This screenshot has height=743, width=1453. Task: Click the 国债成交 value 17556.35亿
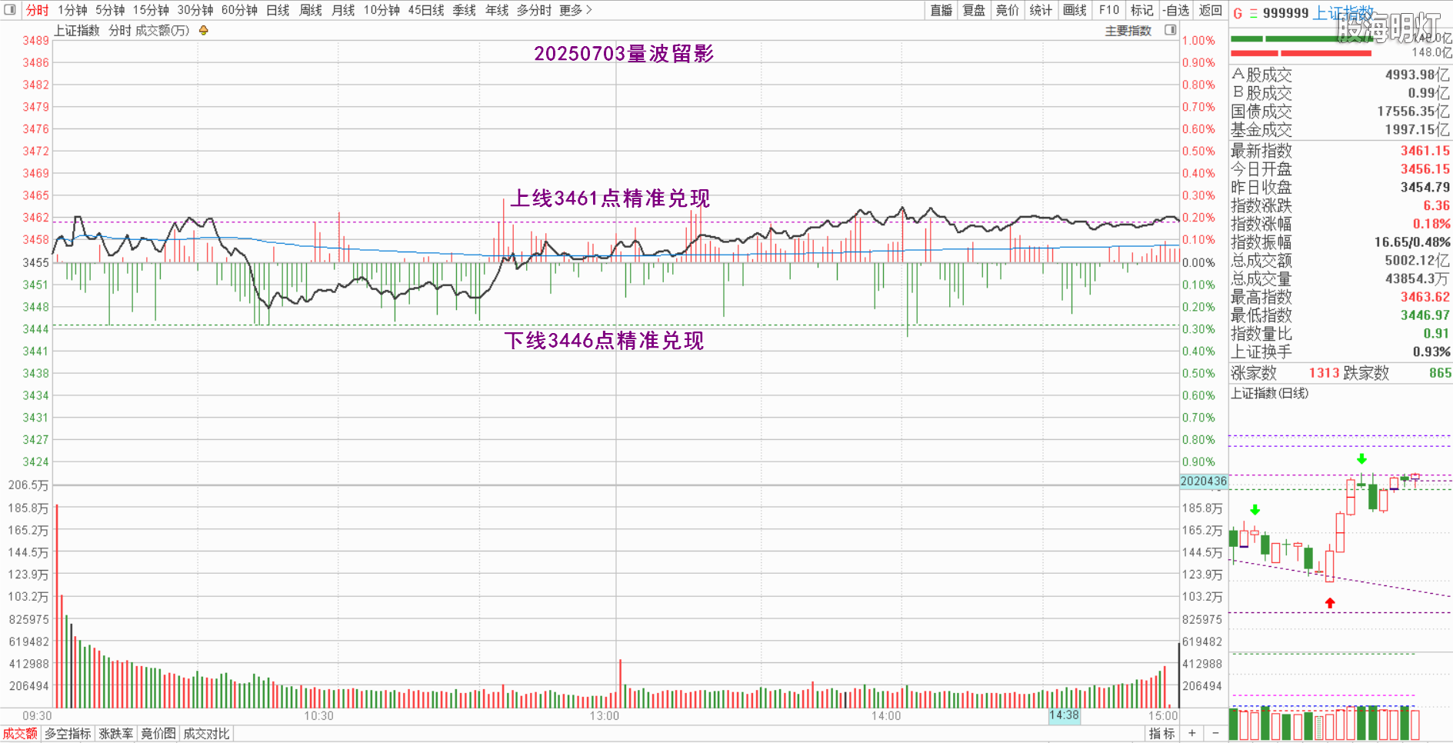pyautogui.click(x=1413, y=112)
